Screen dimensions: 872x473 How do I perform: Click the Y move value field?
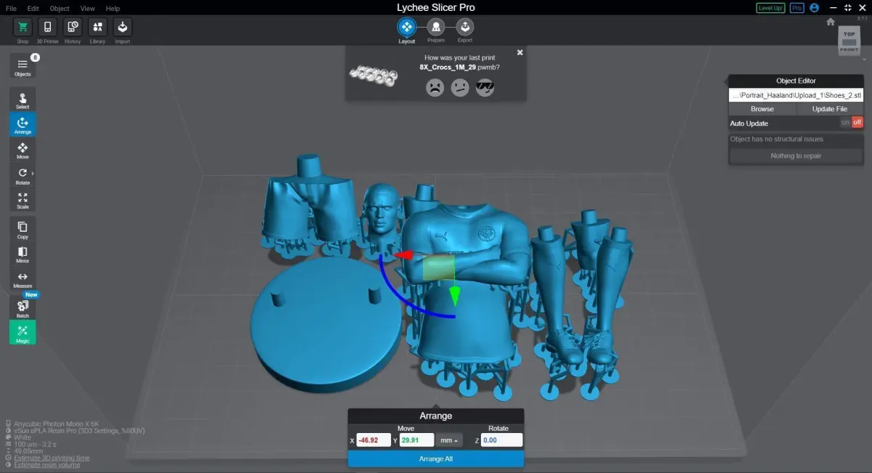point(416,440)
